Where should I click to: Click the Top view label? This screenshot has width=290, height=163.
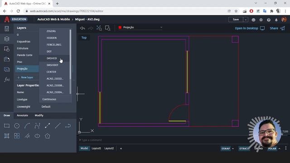pyautogui.click(x=84, y=38)
